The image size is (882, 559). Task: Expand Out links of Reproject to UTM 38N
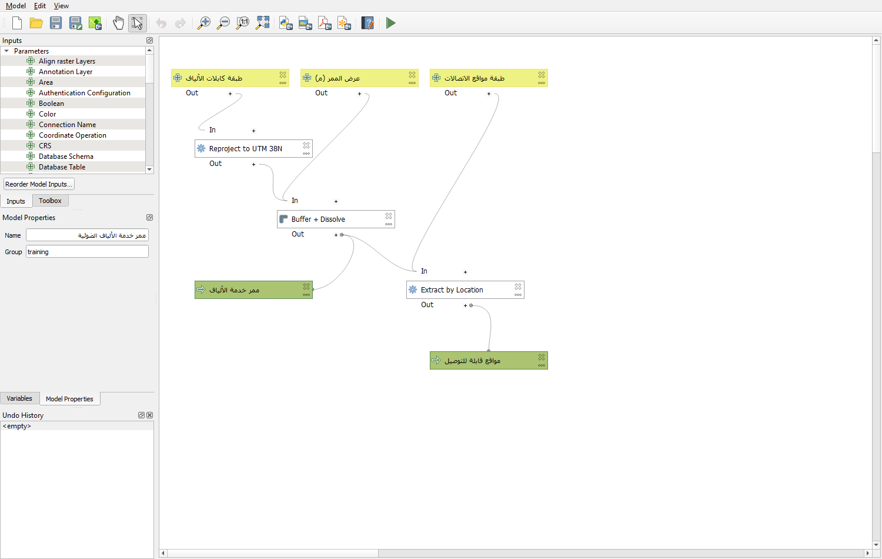[x=253, y=164]
